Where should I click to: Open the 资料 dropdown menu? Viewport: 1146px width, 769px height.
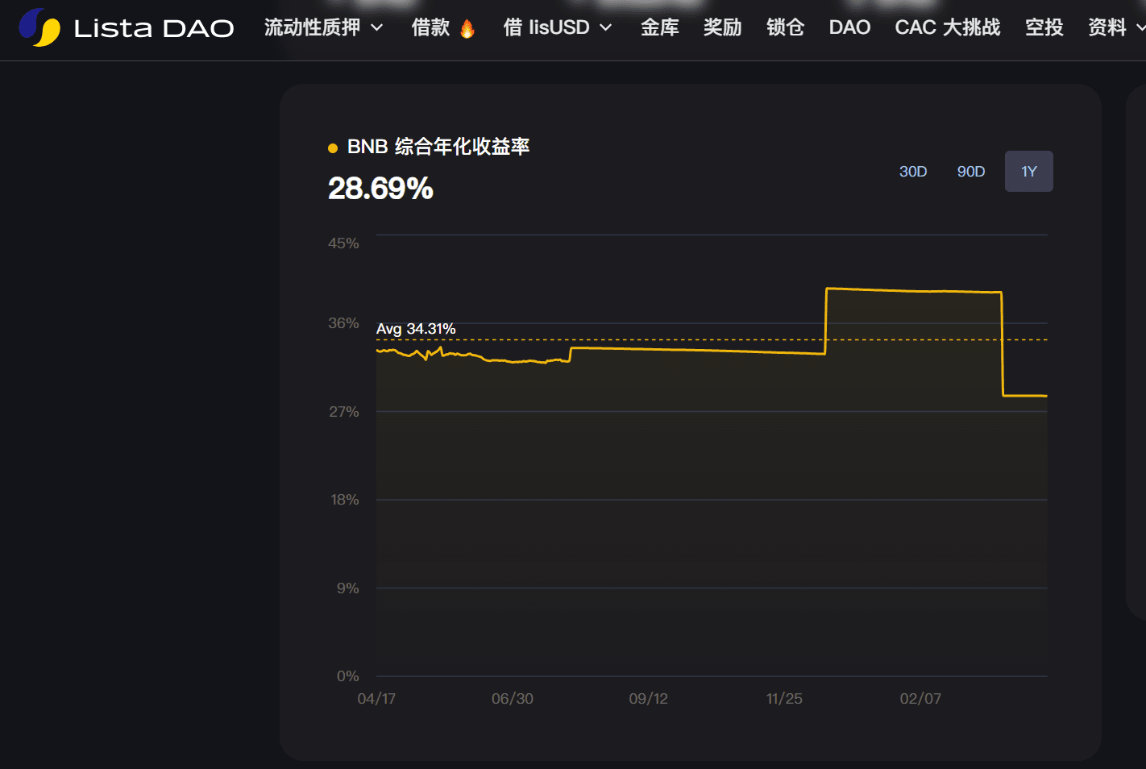[1115, 27]
